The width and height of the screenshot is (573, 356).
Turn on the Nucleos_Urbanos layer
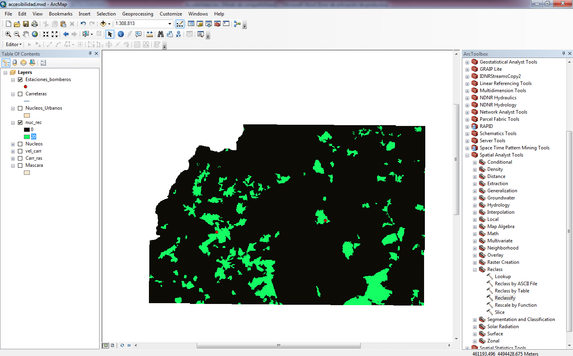click(x=20, y=108)
